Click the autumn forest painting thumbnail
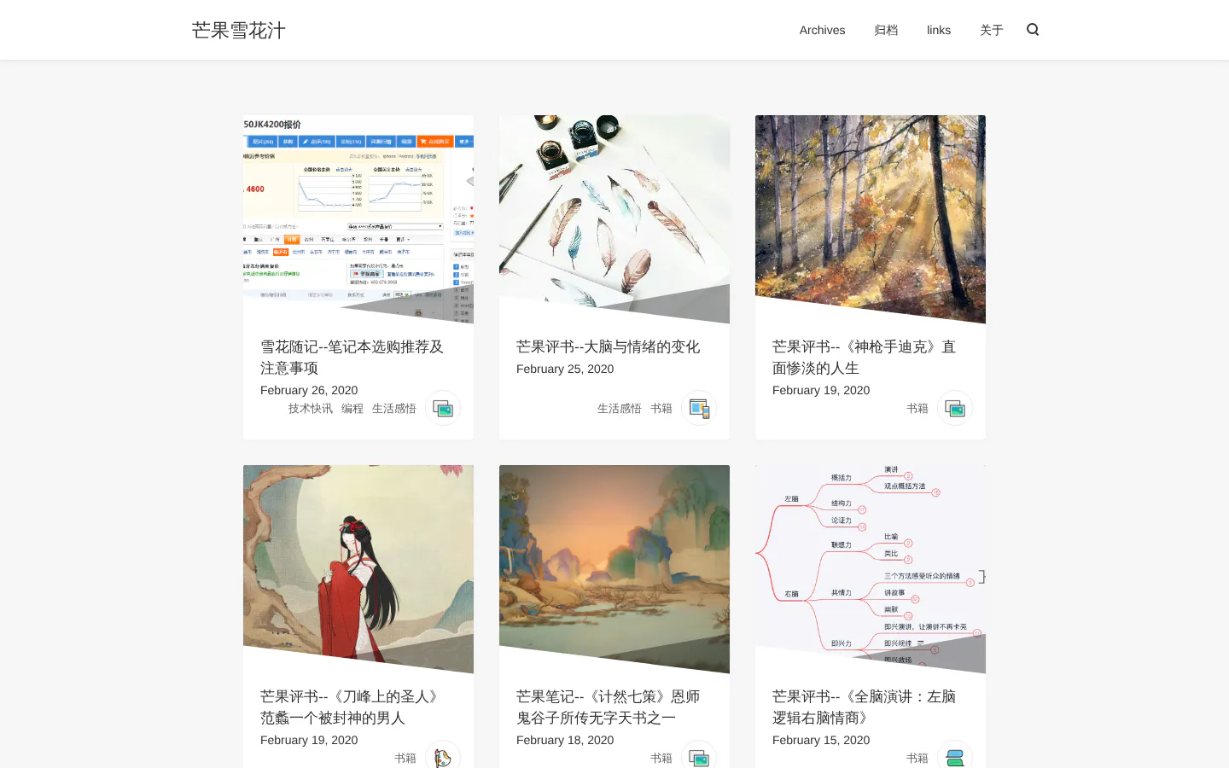1229x768 pixels. click(871, 219)
